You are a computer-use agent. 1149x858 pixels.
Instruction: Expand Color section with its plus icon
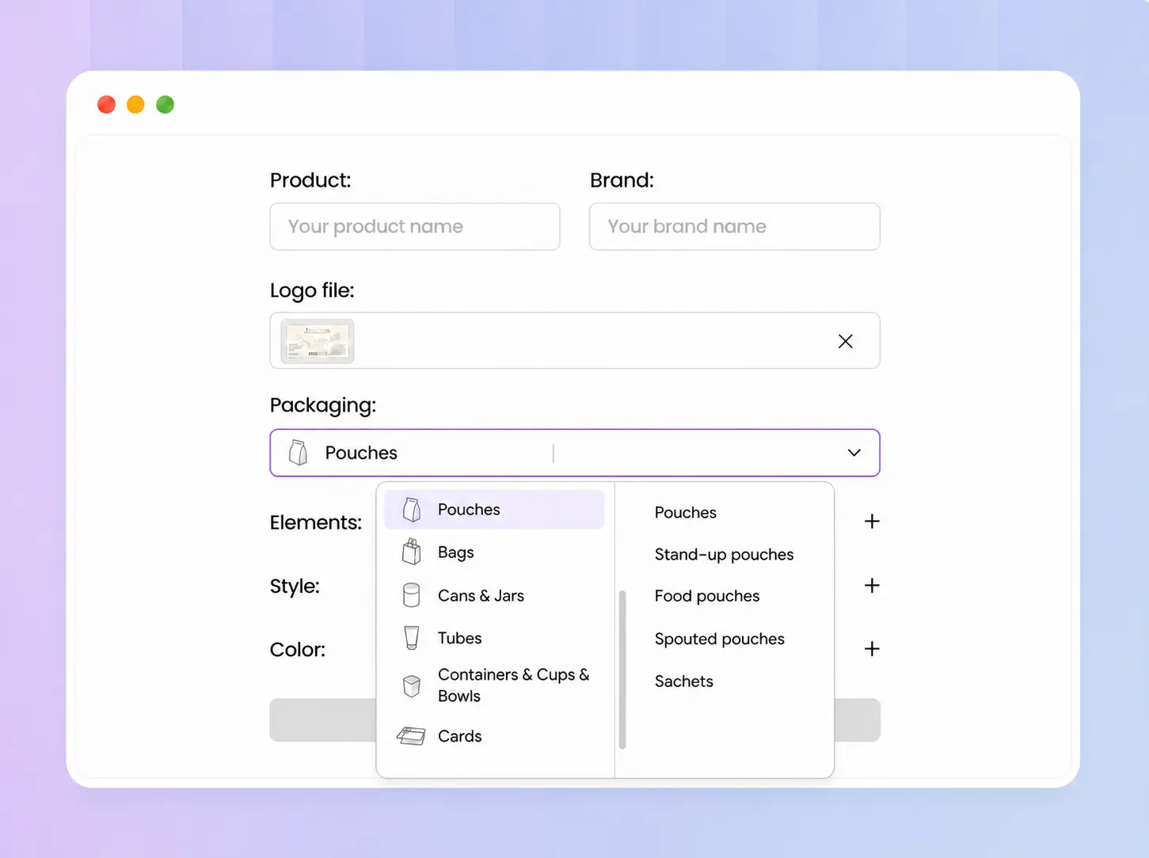872,649
